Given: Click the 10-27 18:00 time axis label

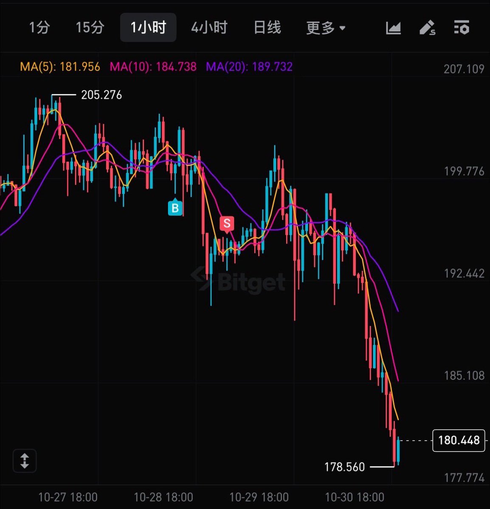Looking at the screenshot, I should tap(68, 497).
